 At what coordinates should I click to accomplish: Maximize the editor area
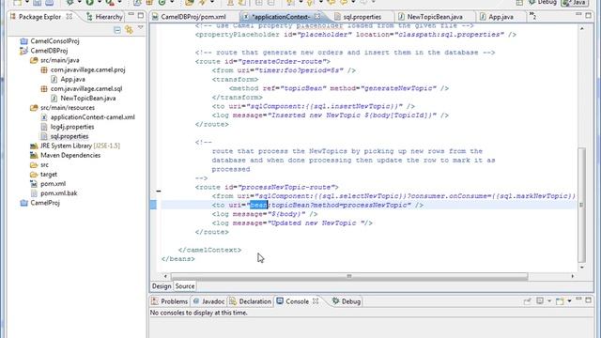point(589,15)
